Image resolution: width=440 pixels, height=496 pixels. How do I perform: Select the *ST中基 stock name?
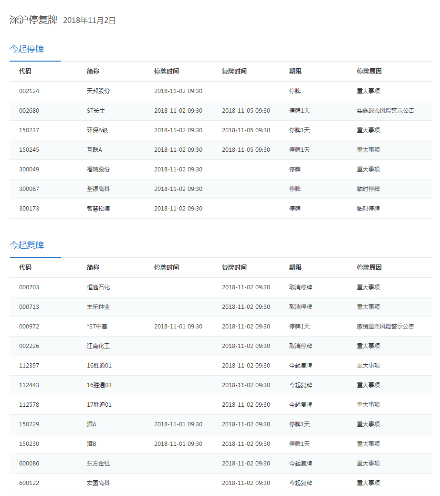[x=98, y=327]
